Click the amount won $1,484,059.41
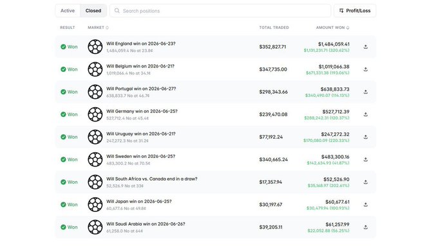The width and height of the screenshot is (438, 246). tap(334, 44)
